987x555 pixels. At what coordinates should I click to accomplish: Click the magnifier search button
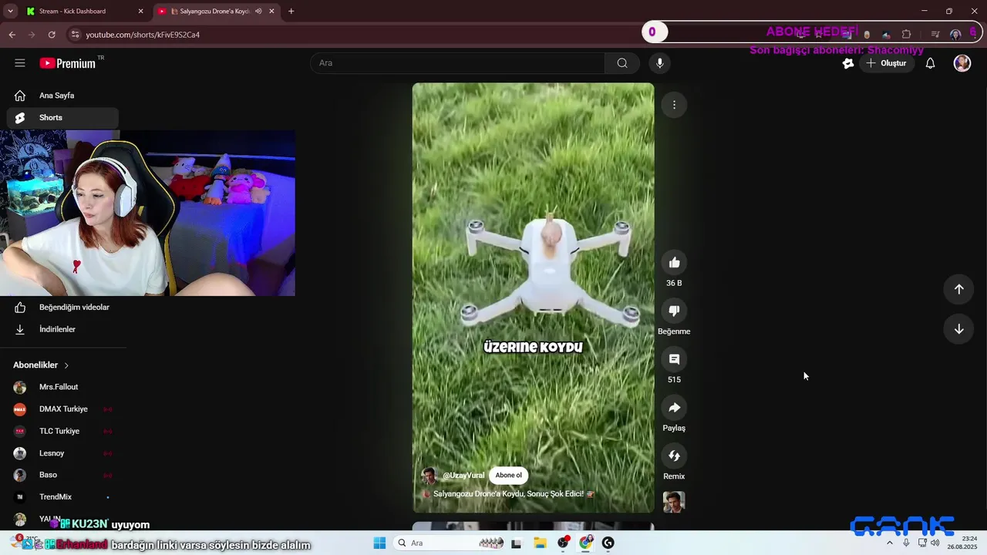(x=622, y=63)
